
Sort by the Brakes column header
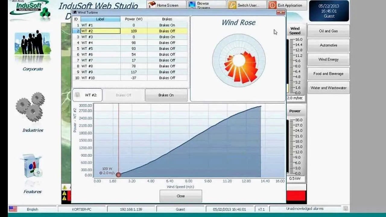[167, 19]
